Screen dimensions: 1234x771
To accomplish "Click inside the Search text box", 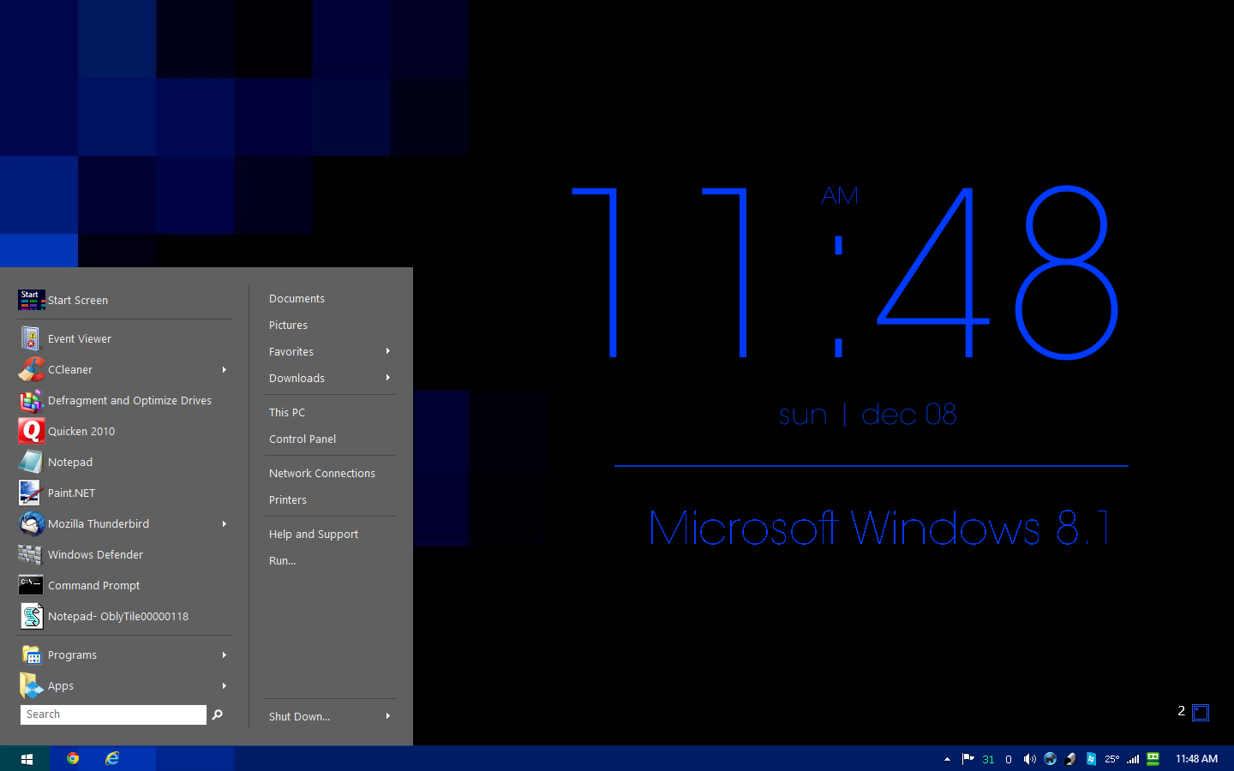I will pos(113,714).
